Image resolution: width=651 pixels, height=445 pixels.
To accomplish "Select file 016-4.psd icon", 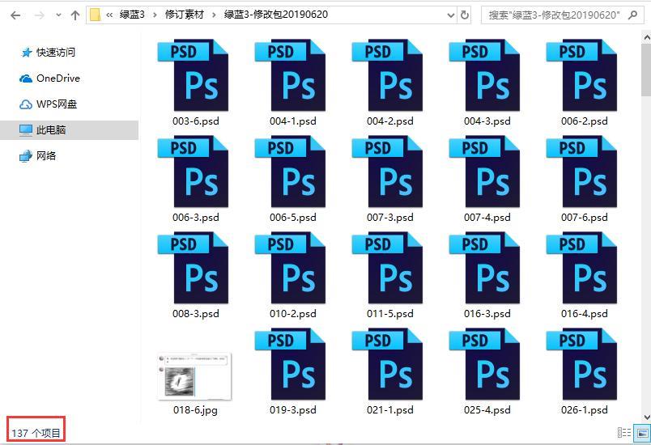I will (x=581, y=267).
